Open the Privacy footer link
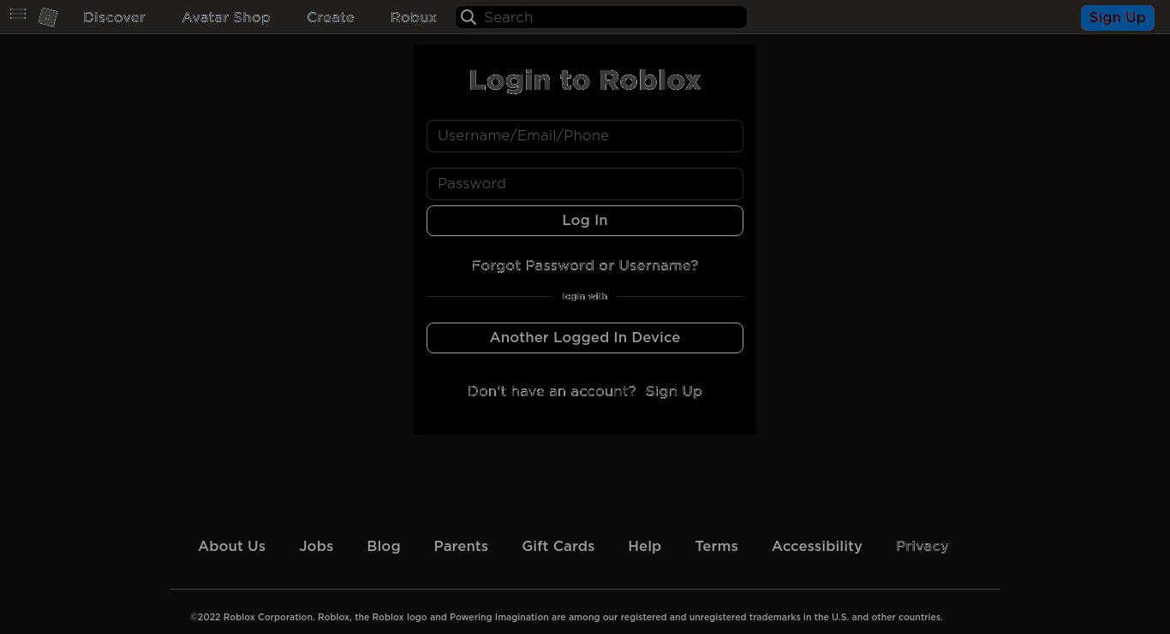The image size is (1170, 634). click(922, 546)
